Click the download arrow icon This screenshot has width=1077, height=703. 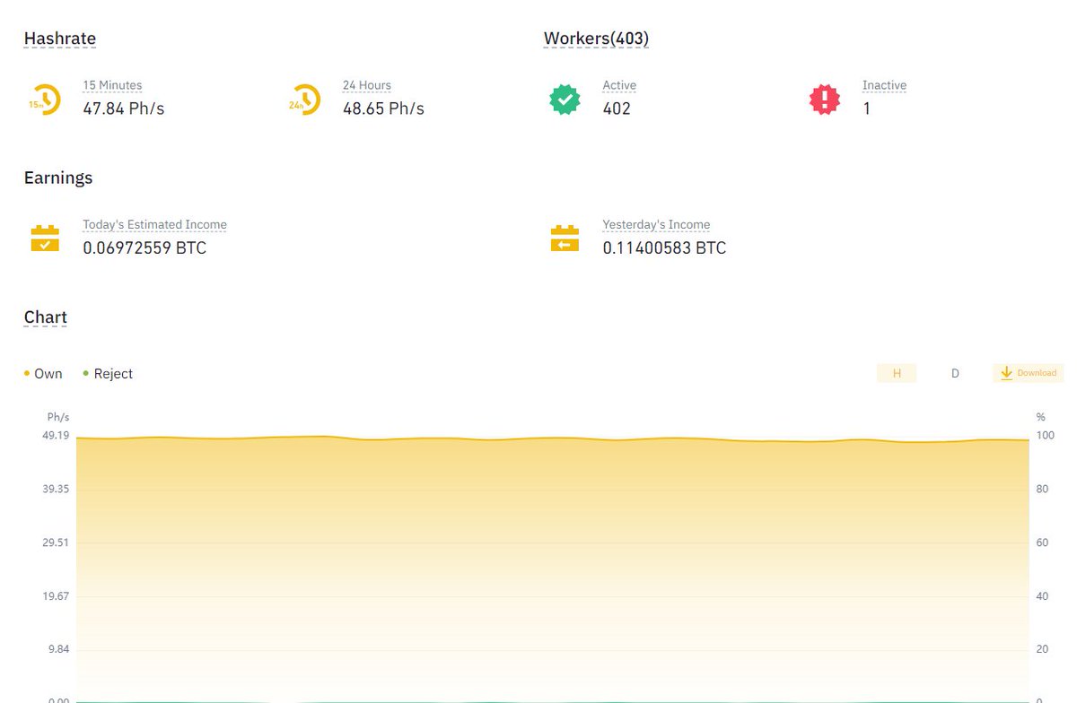click(x=1006, y=373)
